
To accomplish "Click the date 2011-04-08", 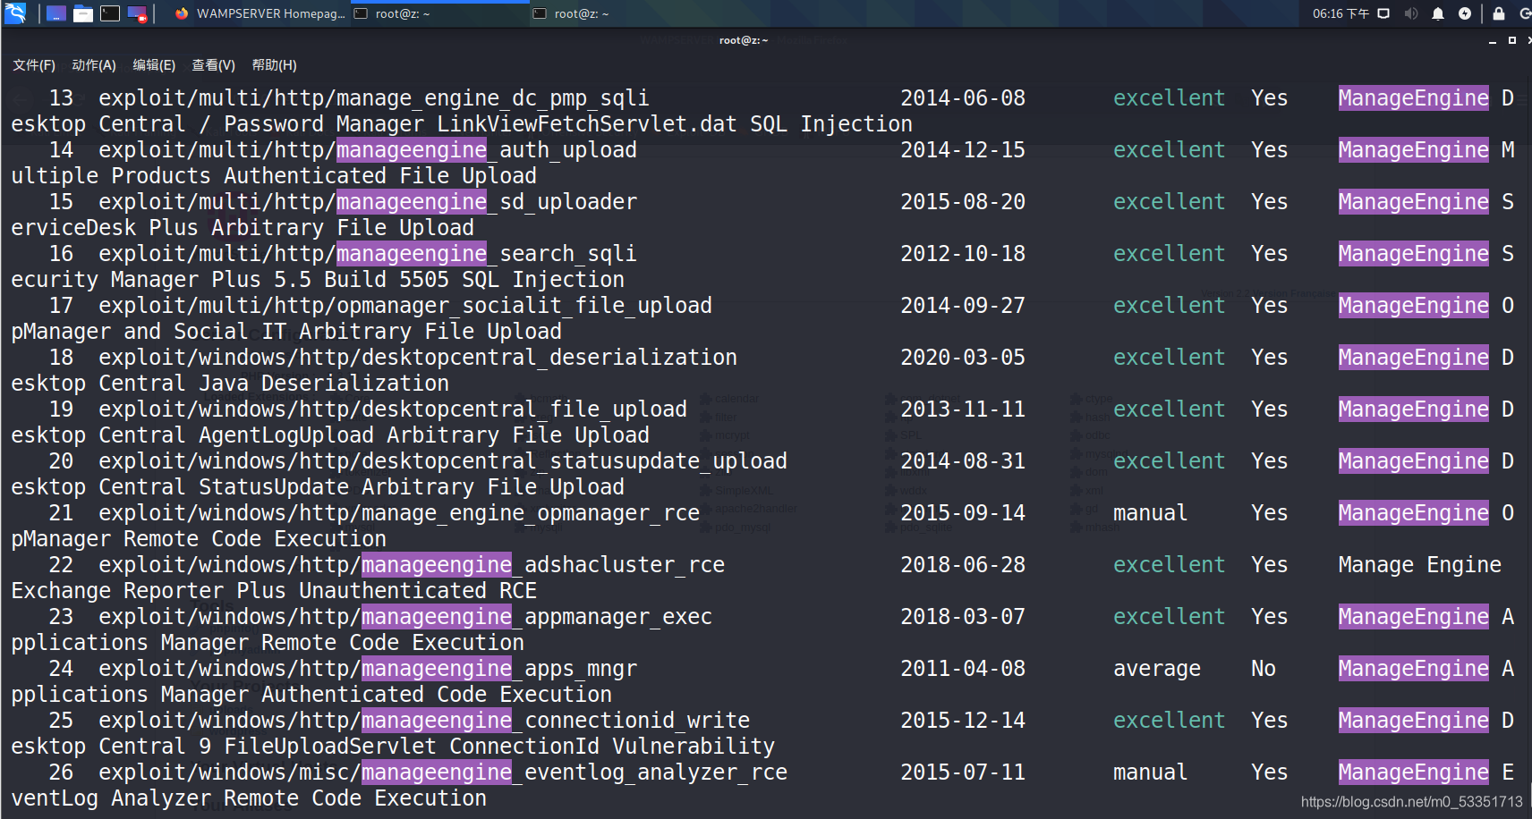I will tap(963, 668).
